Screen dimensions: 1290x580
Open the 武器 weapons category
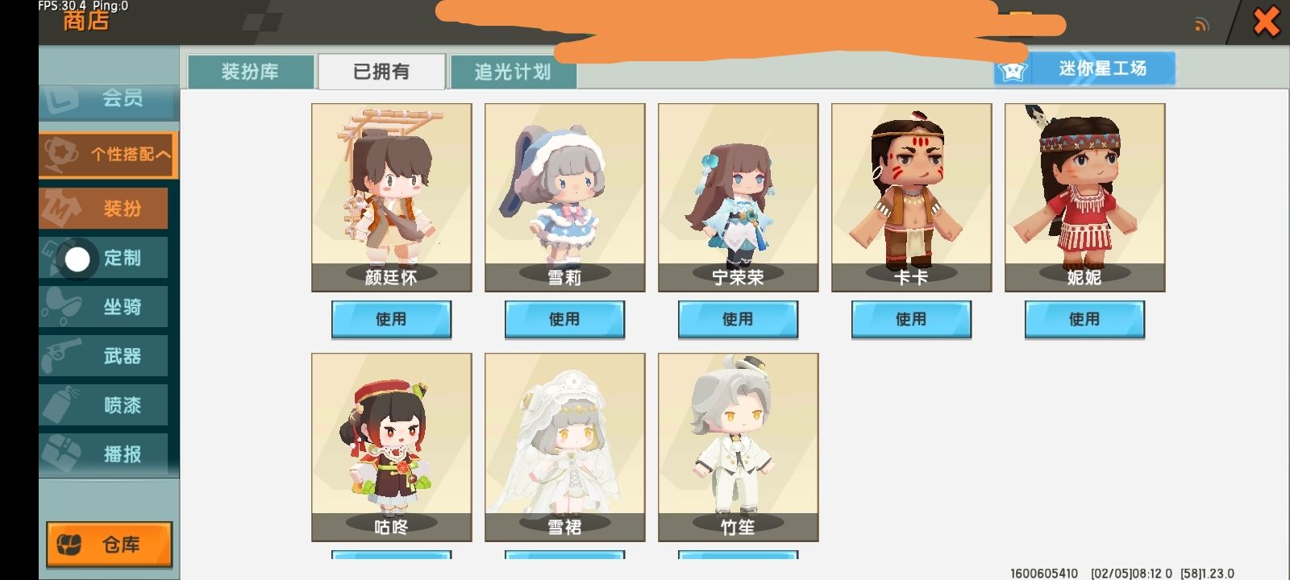(103, 356)
